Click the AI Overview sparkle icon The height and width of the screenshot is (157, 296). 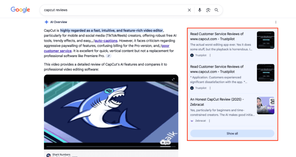tap(46, 22)
